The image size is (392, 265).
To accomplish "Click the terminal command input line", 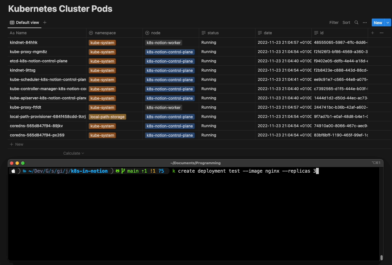I will (245, 171).
